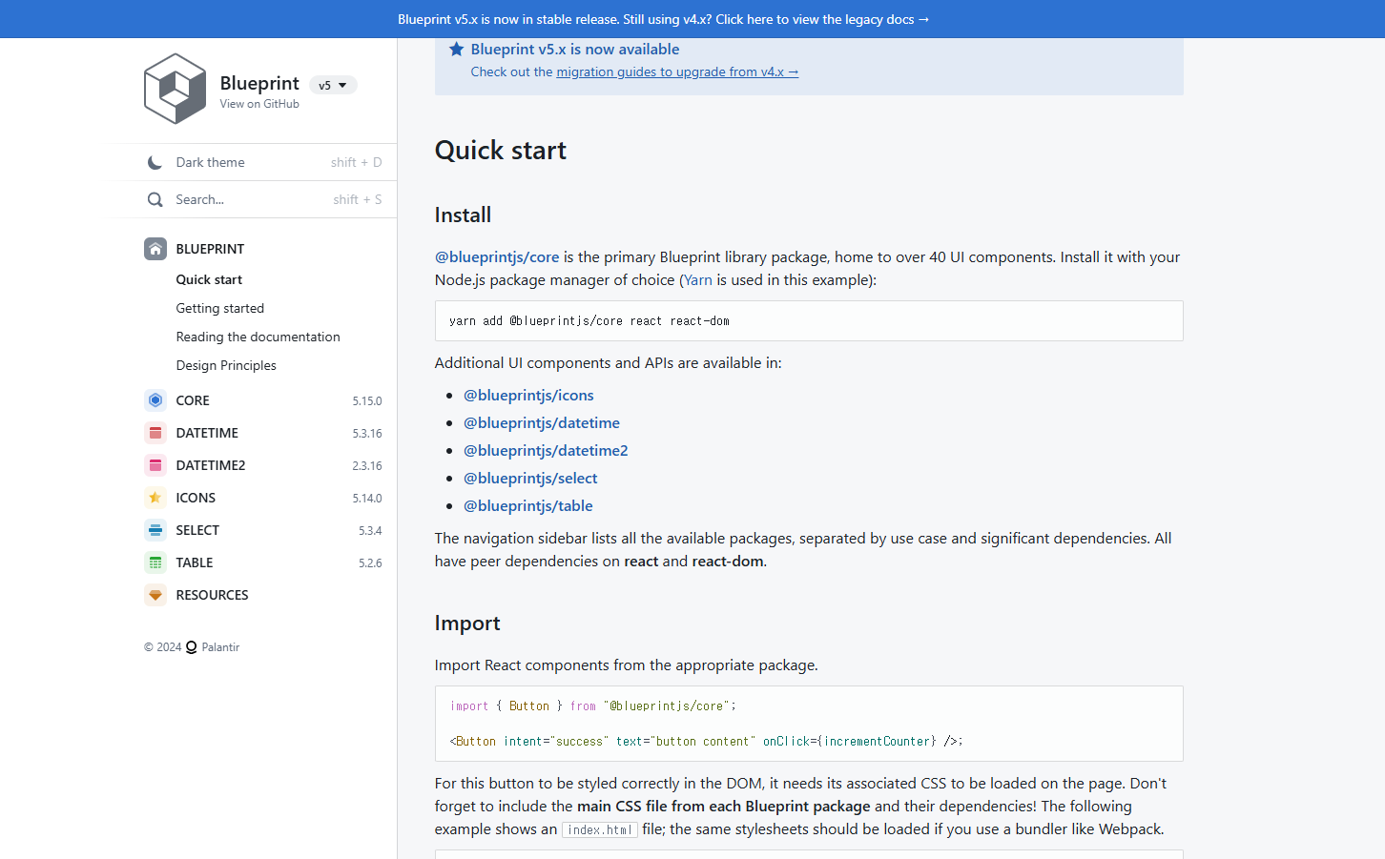
Task: Toggle the Dark theme option
Action: [264, 162]
